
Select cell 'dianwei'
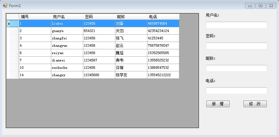[67, 60]
